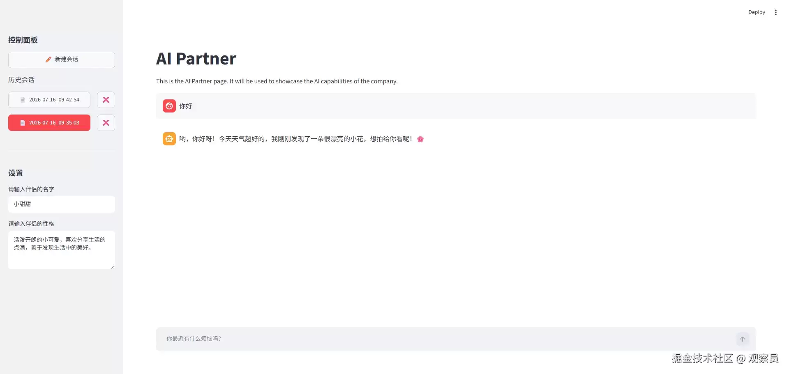Screen dimensions: 789x374
Task: Click the 历史会话 label
Action: pos(21,80)
